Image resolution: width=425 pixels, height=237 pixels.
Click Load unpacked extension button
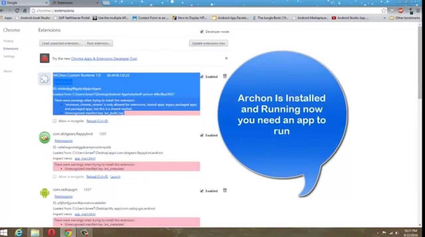point(61,43)
